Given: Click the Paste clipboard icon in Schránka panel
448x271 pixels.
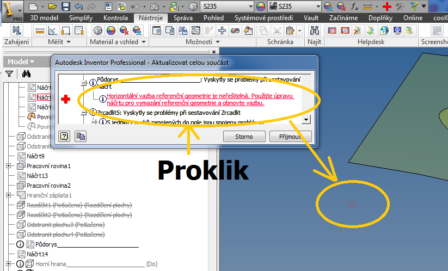Looking at the screenshot, I should (290, 30).
